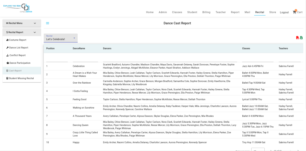The height and width of the screenshot is (151, 306).
Task: Go to the Home menu
Action: click(x=150, y=12)
